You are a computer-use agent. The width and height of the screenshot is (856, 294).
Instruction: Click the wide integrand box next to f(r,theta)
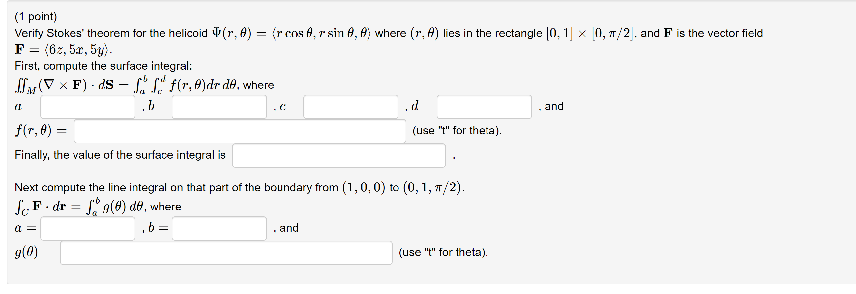coord(240,131)
